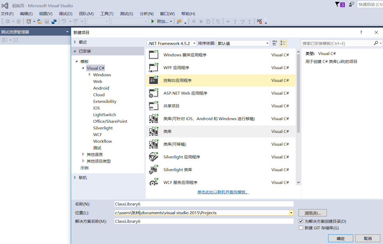Click the New Project toolbar icon
The height and width of the screenshot is (244, 383).
(28, 22)
